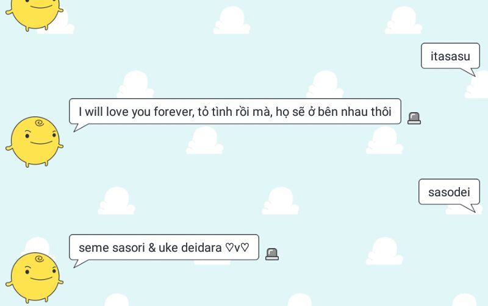Select the 'I will love you forever' reply bubble

235,112
